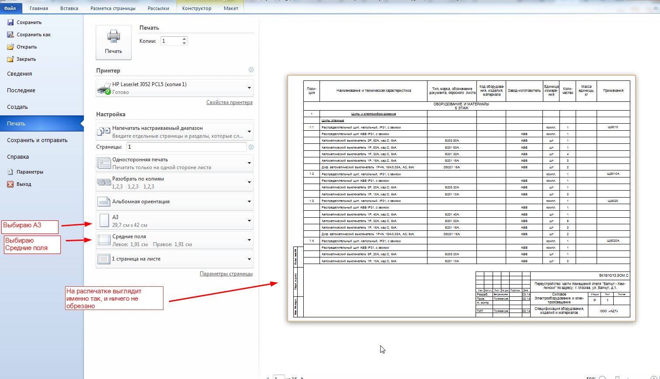The width and height of the screenshot is (660, 379).
Task: Open Параметры via its sidebar icon
Action: pos(10,172)
